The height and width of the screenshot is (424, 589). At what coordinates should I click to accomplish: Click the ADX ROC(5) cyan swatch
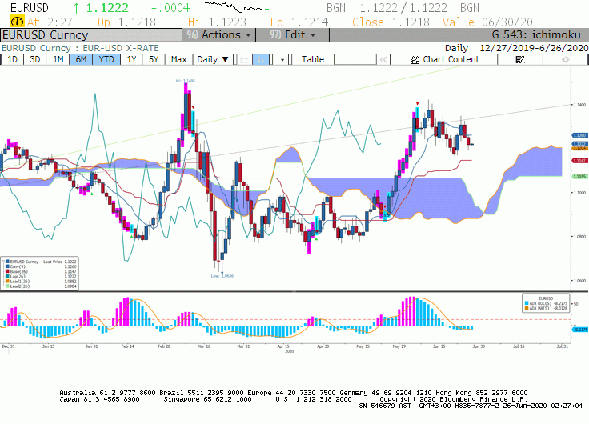527,303
